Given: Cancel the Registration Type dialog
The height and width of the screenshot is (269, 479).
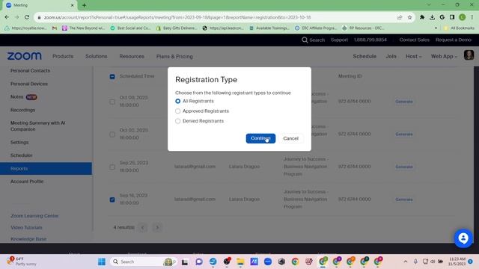Looking at the screenshot, I should pyautogui.click(x=290, y=138).
